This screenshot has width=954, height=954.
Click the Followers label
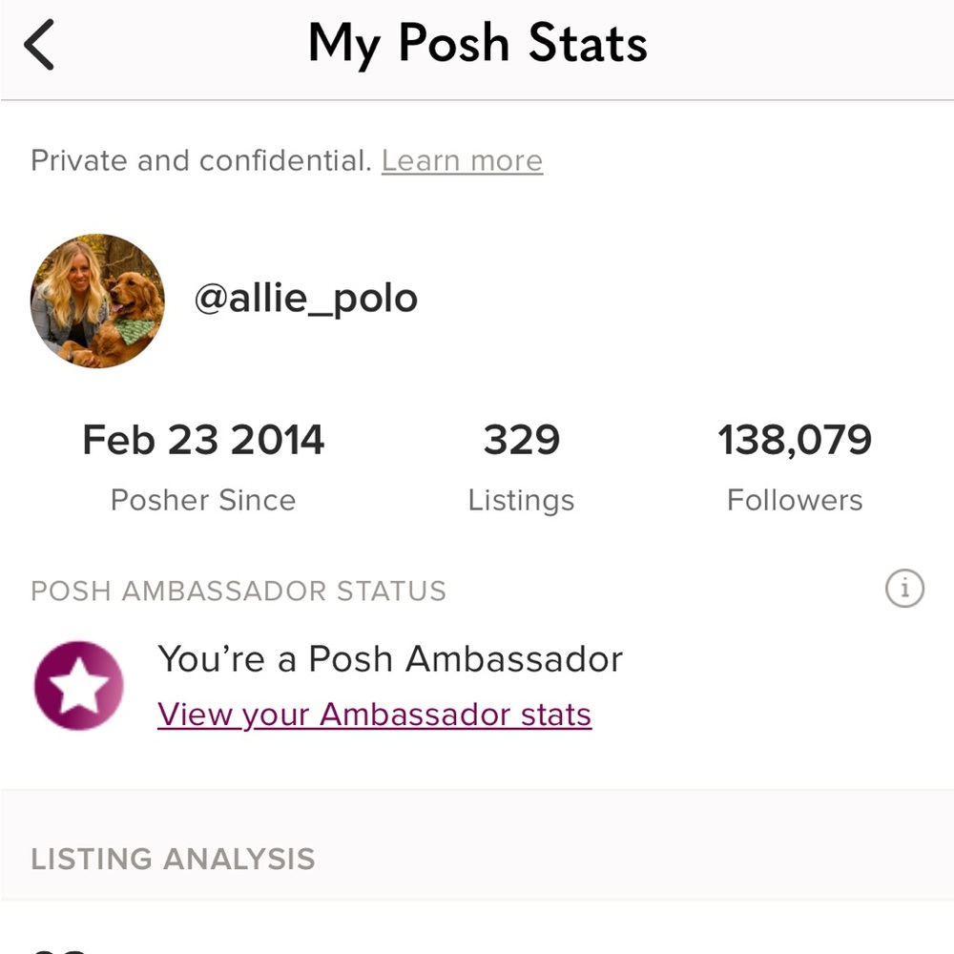[x=795, y=500]
